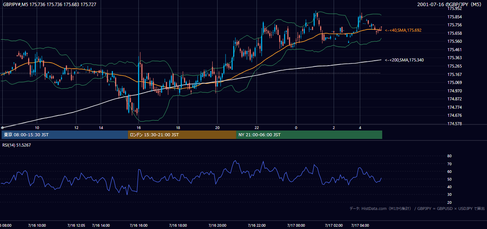Viewport: 487px width, 229px height.
Task: Click hour tick 20 on chart axis
Action: (217, 127)
